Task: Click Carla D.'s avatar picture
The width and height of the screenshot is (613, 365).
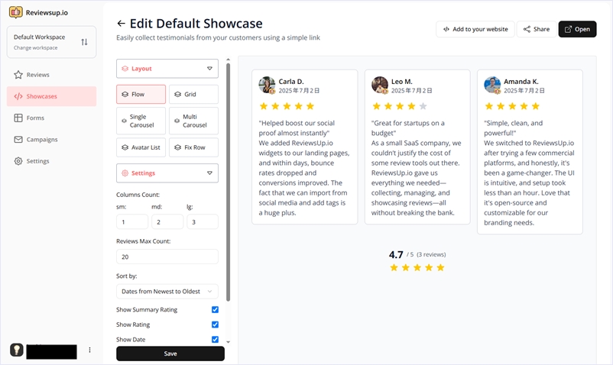Action: tap(267, 85)
